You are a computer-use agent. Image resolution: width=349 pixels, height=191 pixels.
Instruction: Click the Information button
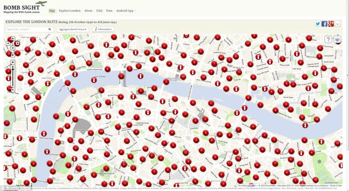103,29
